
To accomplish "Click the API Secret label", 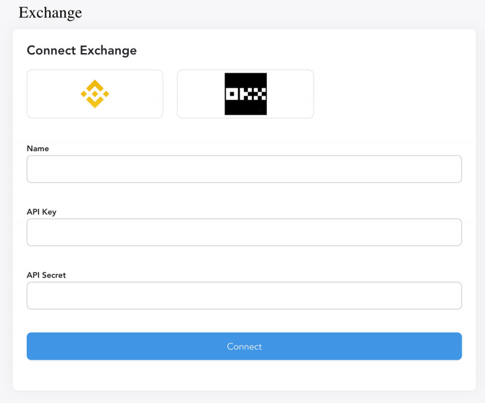I will tap(46, 275).
